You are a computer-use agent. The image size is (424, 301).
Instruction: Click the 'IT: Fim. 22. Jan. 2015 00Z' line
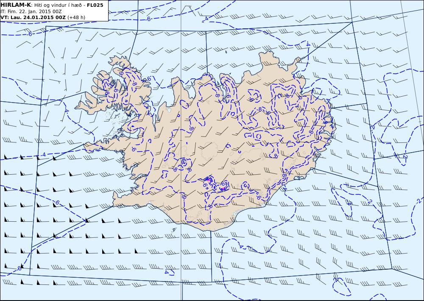click(x=31, y=11)
